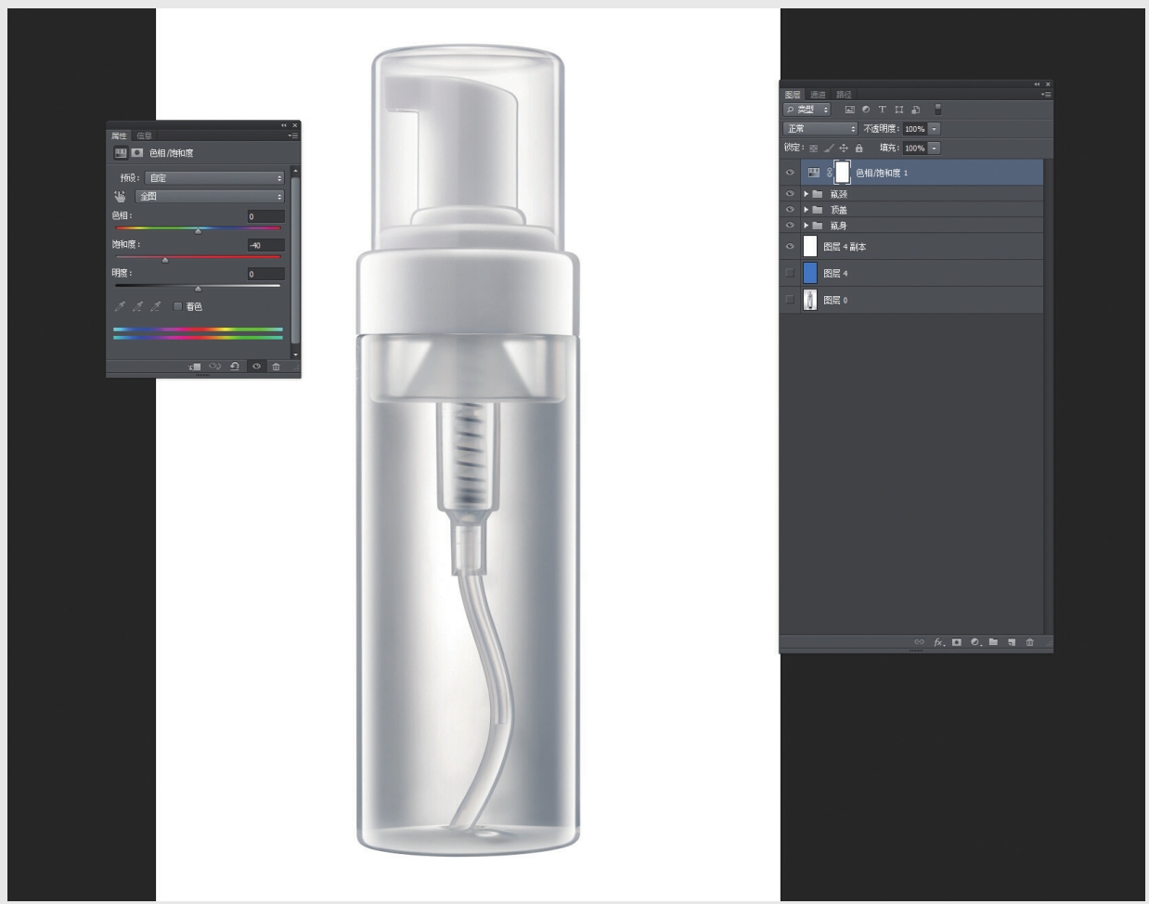This screenshot has height=904, width=1149.
Task: Create new group folder icon
Action: pyautogui.click(x=993, y=642)
